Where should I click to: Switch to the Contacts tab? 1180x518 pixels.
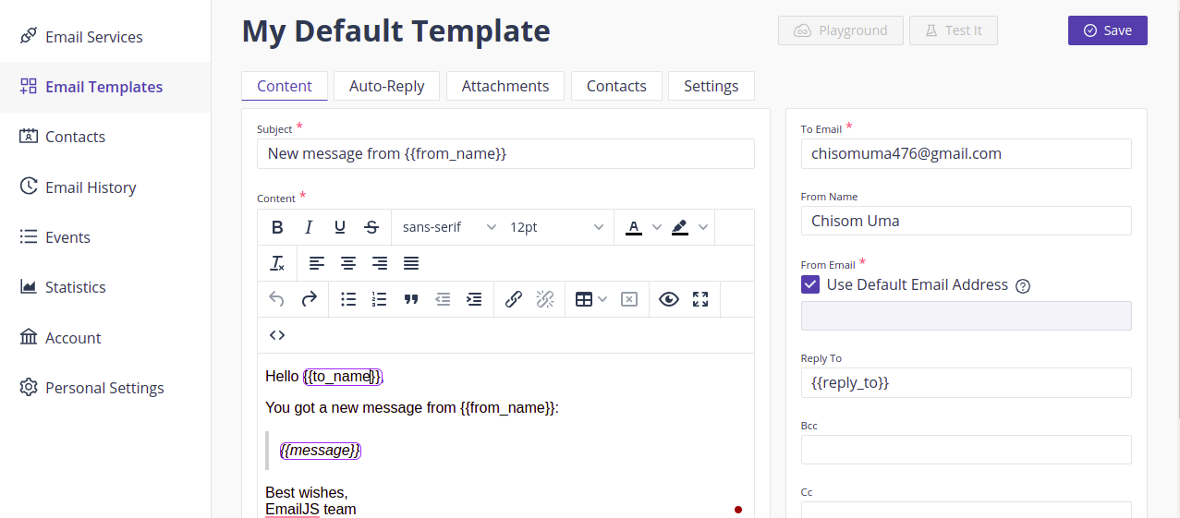(x=616, y=86)
